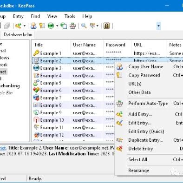Open the quick search dropdown arrow
The width and height of the screenshot is (183, 183).
[x=158, y=26]
